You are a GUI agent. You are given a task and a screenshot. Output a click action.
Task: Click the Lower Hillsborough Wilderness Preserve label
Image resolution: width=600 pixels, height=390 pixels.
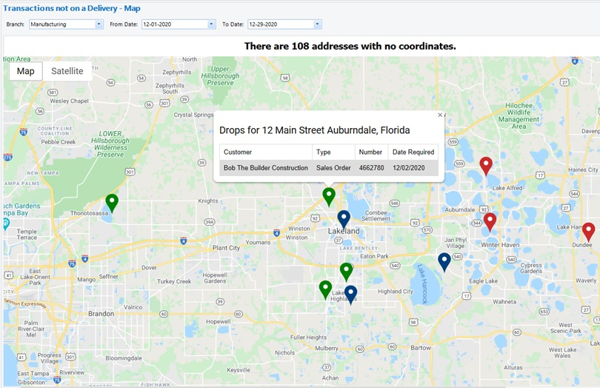110,144
